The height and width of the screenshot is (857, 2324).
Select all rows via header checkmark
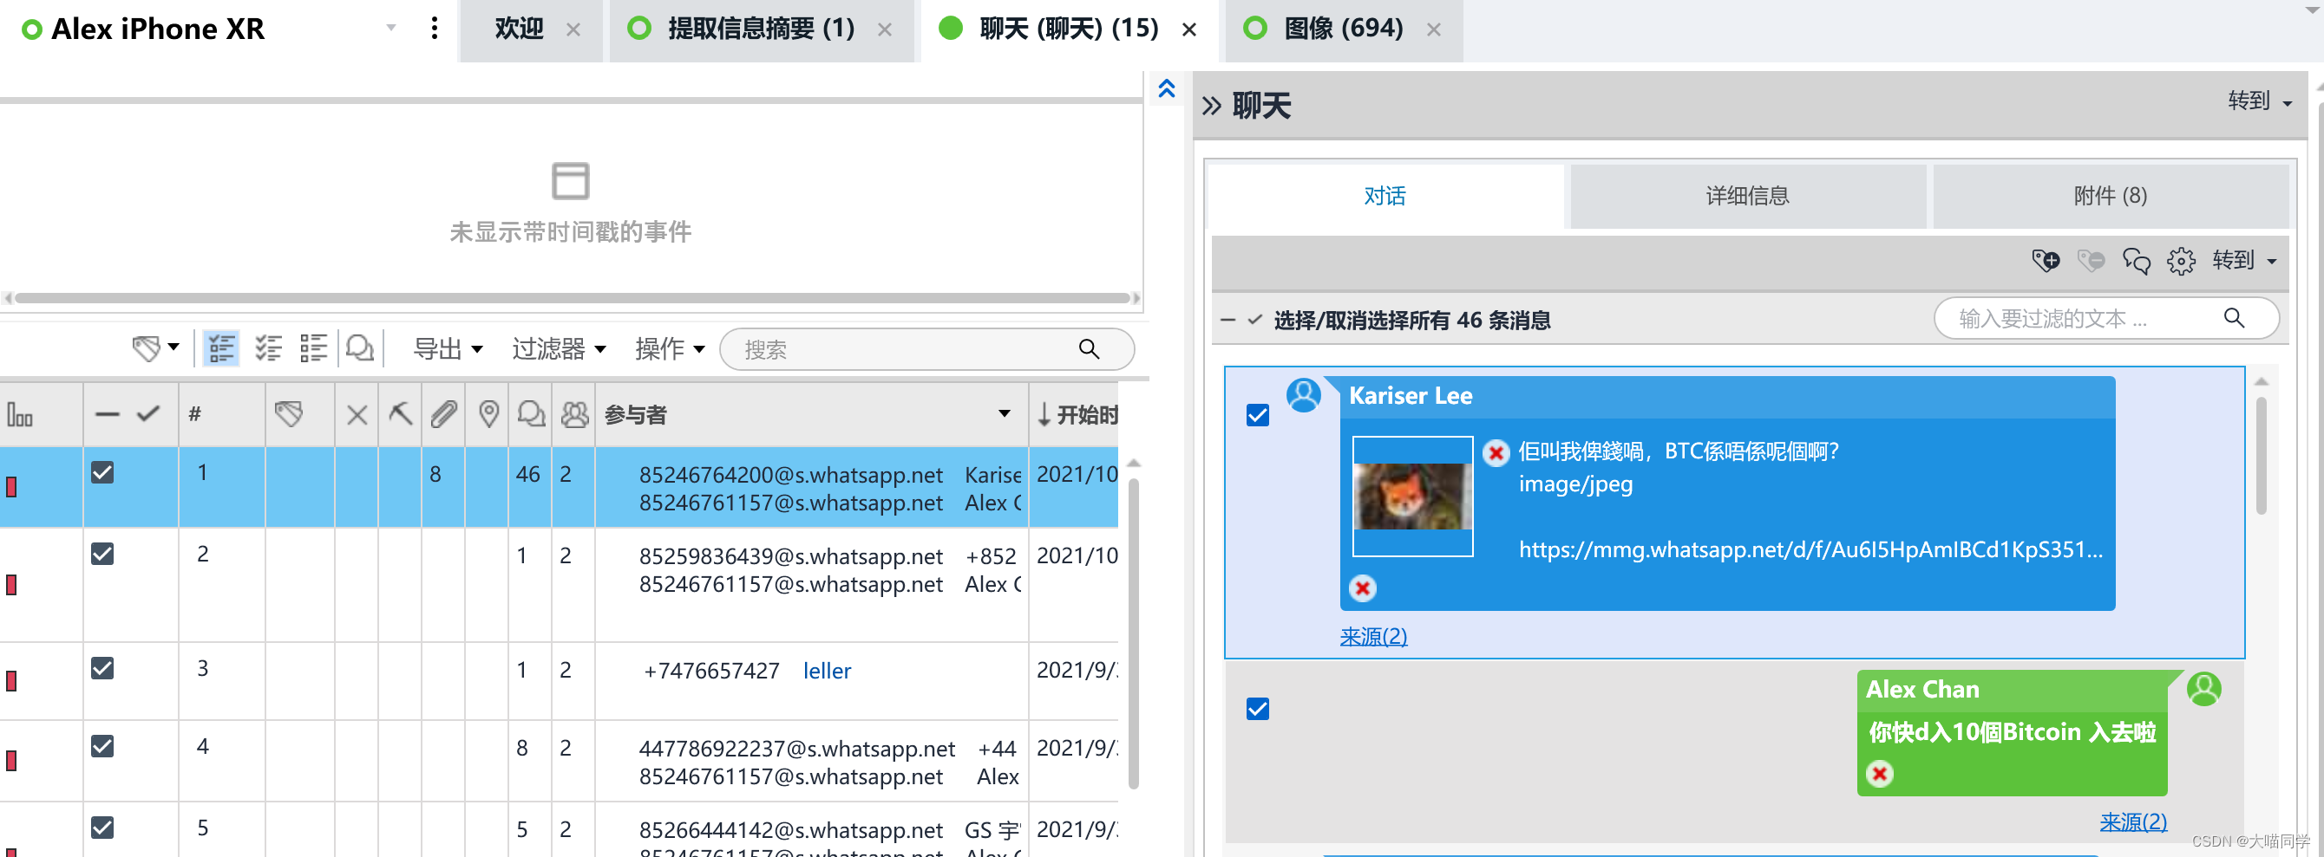click(148, 413)
